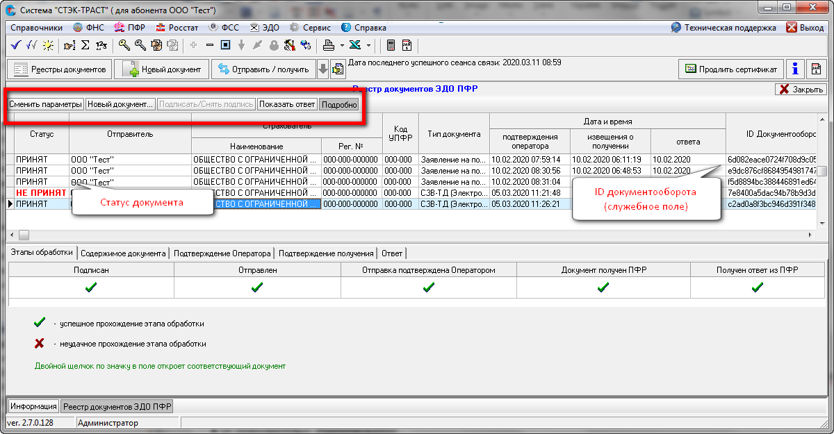Open the calculator from the toolbar
Image resolution: width=834 pixels, height=434 pixels.
[x=391, y=46]
